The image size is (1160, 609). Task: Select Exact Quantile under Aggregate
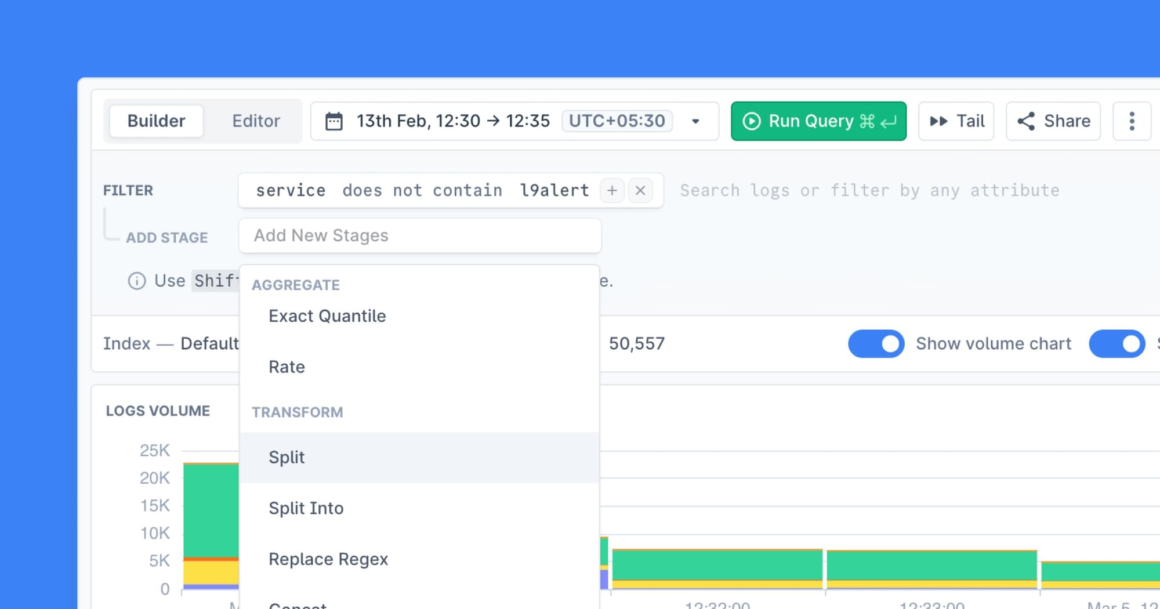click(327, 316)
